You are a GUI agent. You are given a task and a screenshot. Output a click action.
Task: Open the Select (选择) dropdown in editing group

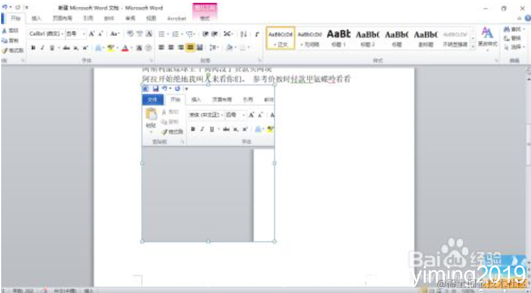[x=514, y=48]
